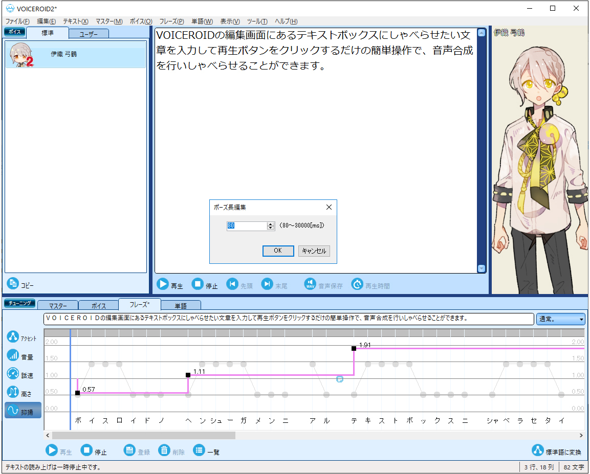Click the 再生時間 play time icon
The height and width of the screenshot is (474, 590).
(357, 284)
